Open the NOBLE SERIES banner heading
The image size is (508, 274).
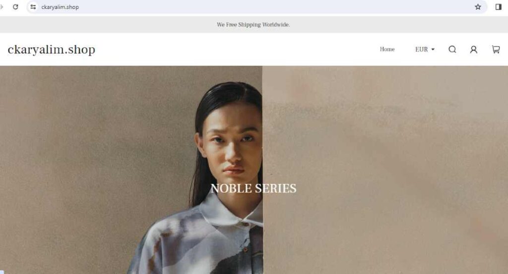tap(254, 188)
